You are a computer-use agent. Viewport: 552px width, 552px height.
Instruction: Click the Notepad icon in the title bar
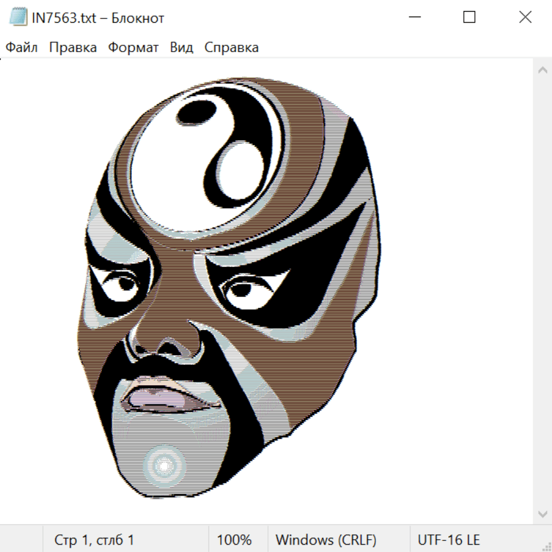(x=18, y=18)
